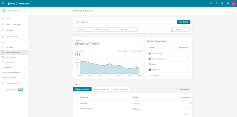Click the Sitemaps icon

coord(3,31)
